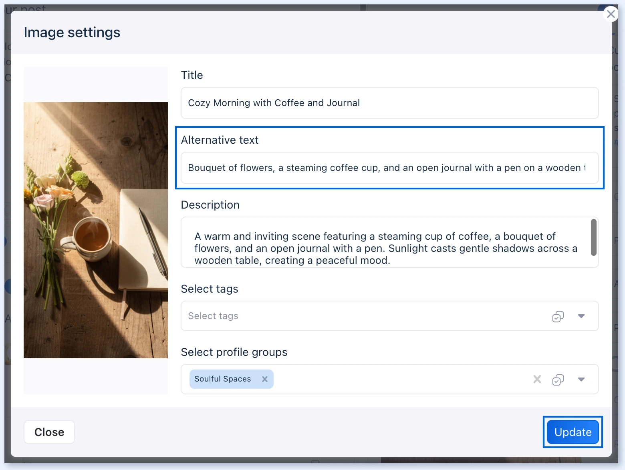Expand the profile groups dropdown arrow
625x470 pixels.
tap(581, 380)
